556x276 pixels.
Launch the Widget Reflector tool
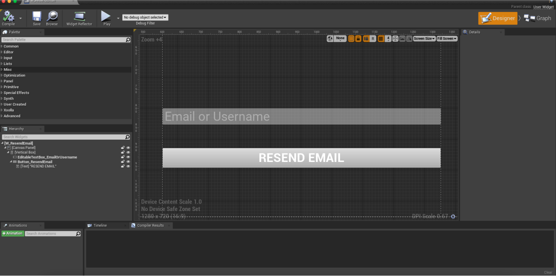point(79,17)
